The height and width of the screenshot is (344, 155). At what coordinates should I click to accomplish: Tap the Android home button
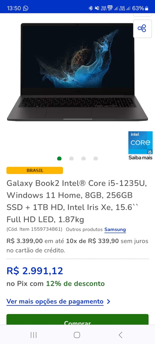[77, 335]
